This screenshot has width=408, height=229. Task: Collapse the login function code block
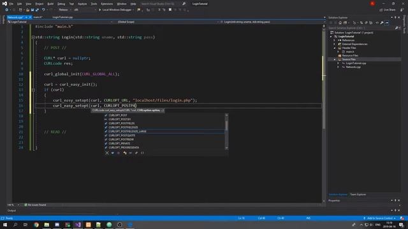(x=33, y=38)
